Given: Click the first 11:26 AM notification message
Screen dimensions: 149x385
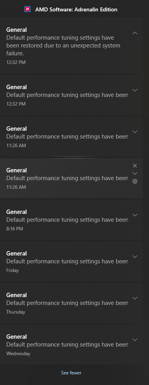Looking at the screenshot, I should point(67,137).
